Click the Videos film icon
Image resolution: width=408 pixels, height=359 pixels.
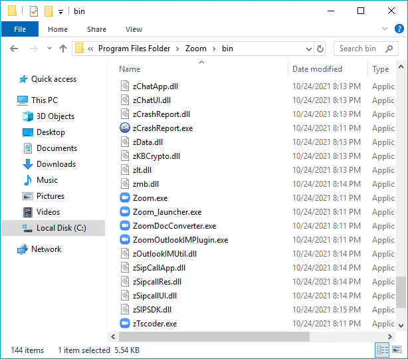coord(28,212)
